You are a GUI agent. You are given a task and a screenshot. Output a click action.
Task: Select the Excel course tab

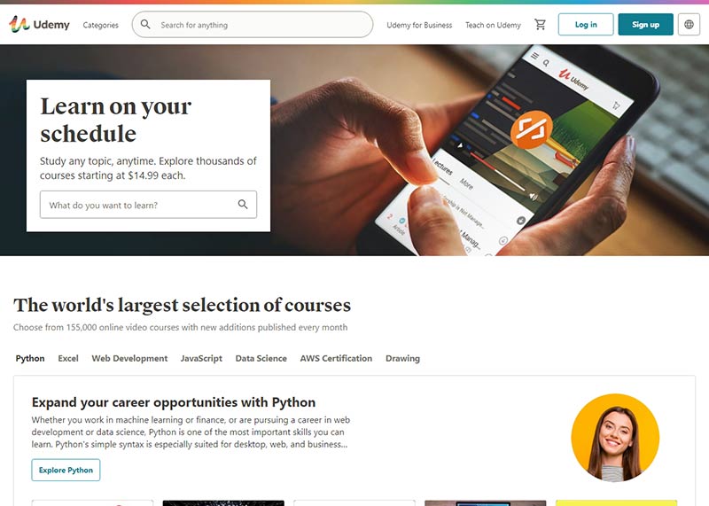pyautogui.click(x=68, y=358)
